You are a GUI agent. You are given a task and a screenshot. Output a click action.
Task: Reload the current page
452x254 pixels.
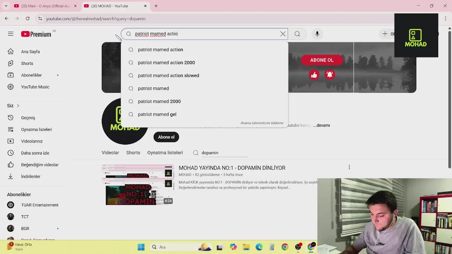coord(28,19)
